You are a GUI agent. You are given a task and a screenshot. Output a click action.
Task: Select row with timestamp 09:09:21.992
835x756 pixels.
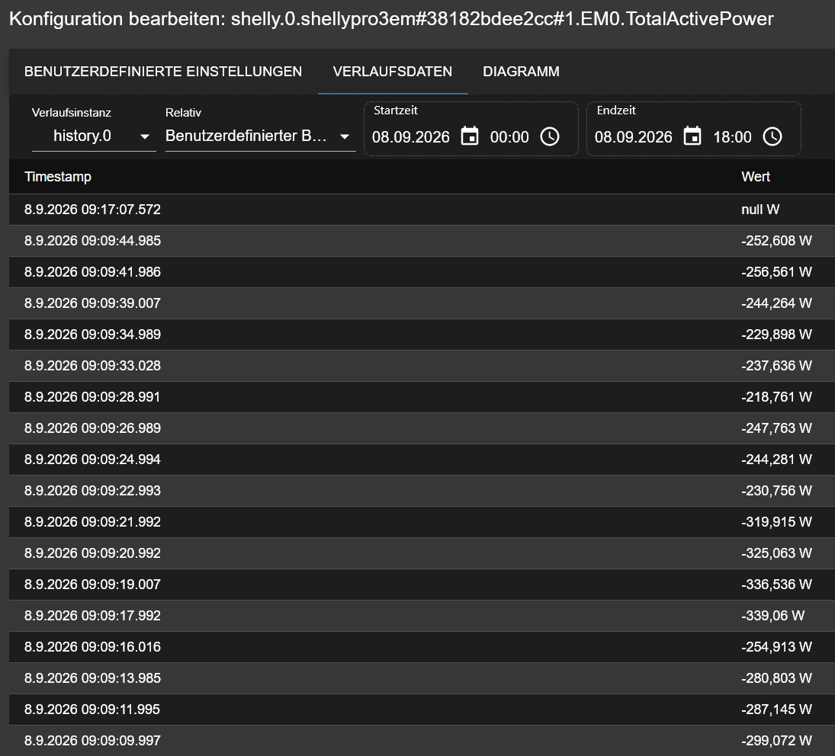[x=422, y=522]
